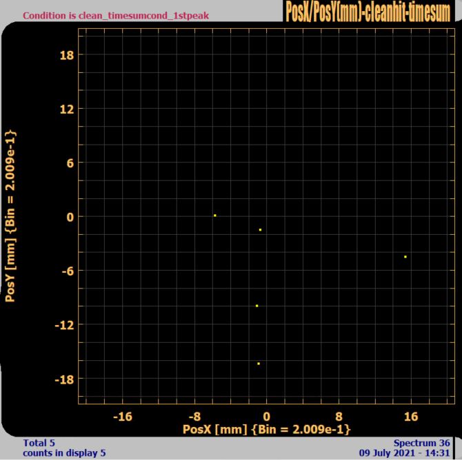
Task: Click the counts in display 5 text
Action: 64,452
